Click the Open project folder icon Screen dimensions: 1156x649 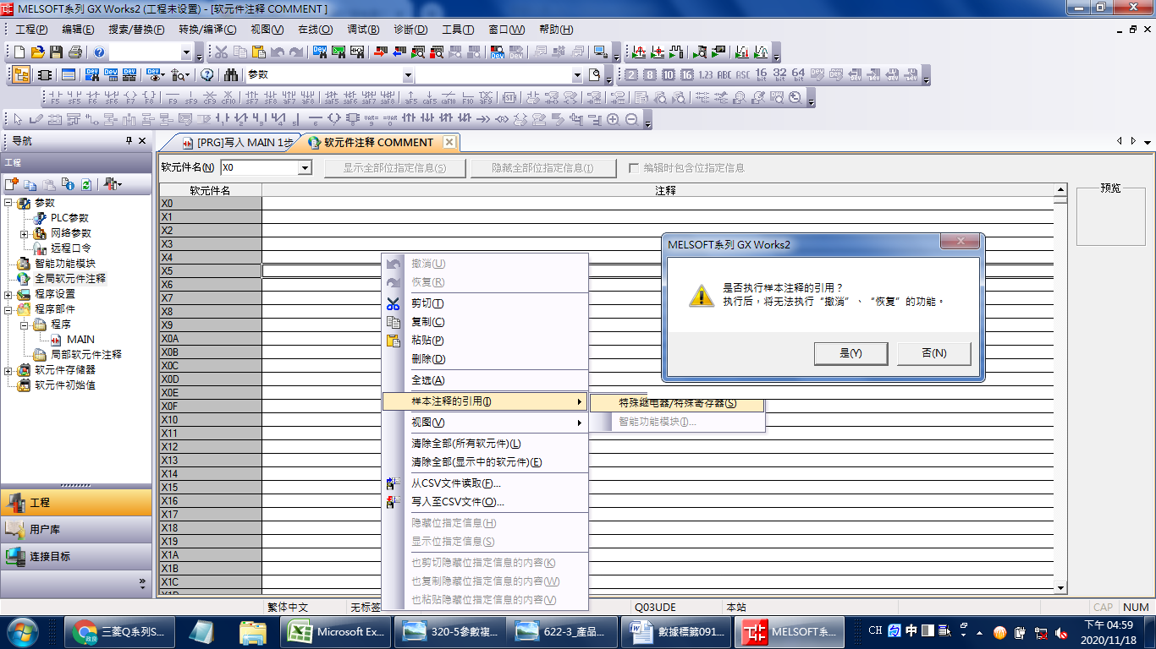click(38, 52)
